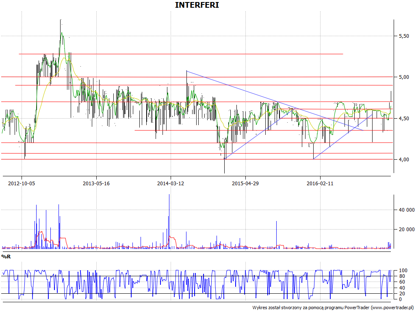Click the 20 value on %R axis
This screenshot has height=312, width=416.
[x=402, y=294]
